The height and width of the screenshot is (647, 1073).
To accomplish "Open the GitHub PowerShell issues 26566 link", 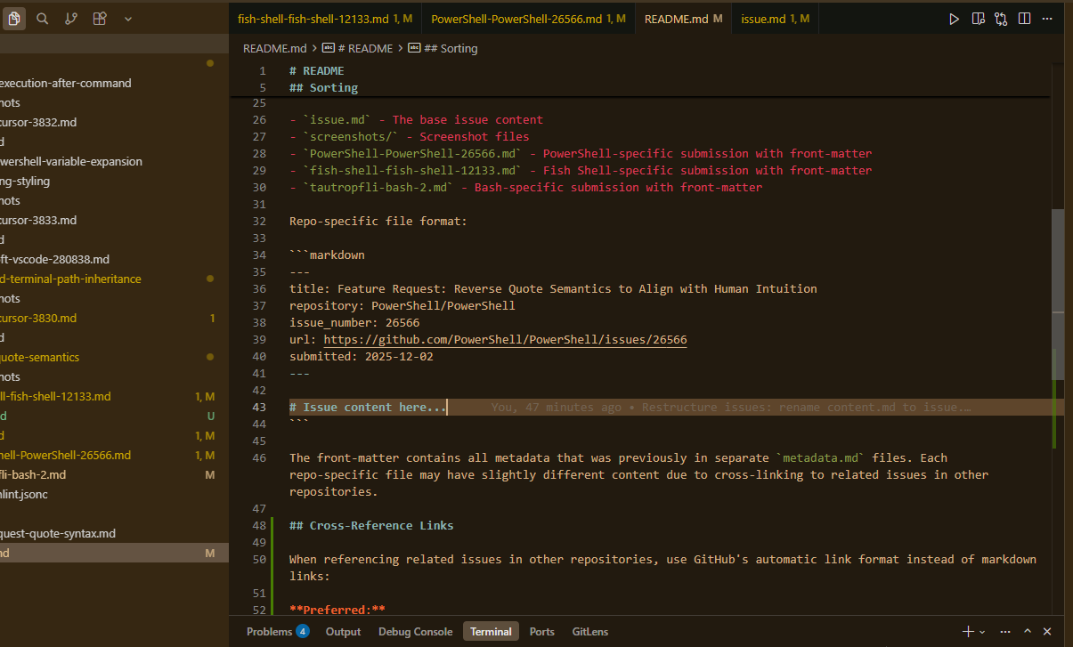I will click(505, 340).
